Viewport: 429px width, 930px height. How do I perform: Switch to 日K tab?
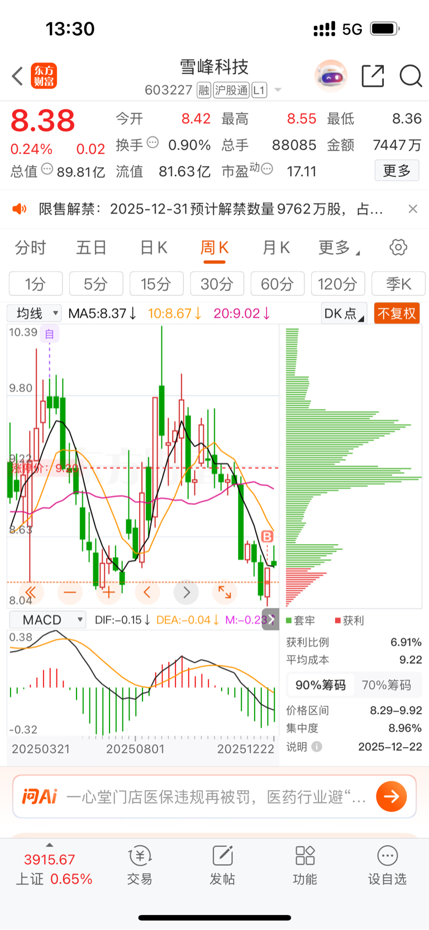(x=154, y=247)
